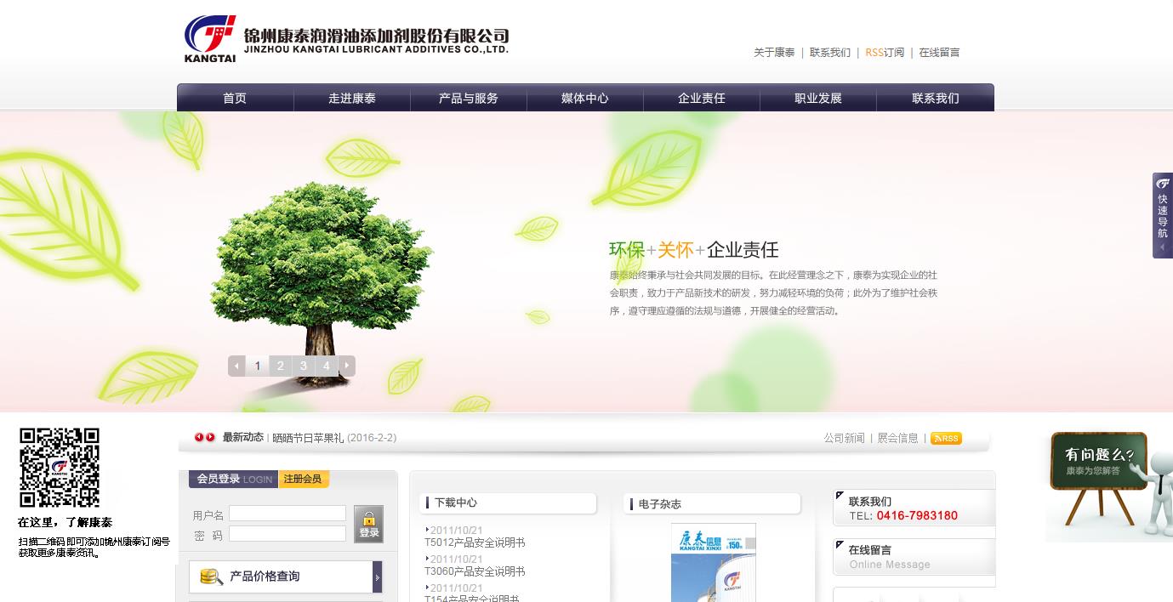This screenshot has width=1173, height=602.
Task: Click the 在线留言 Online Message box
Action: click(x=914, y=557)
